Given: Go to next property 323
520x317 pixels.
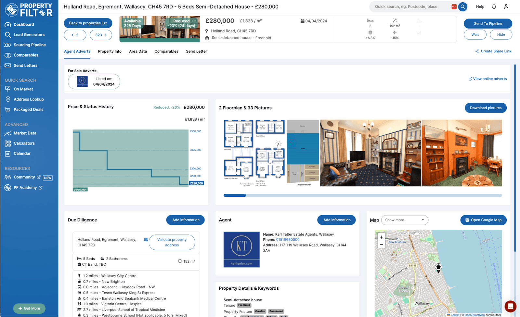Looking at the screenshot, I should (x=101, y=35).
